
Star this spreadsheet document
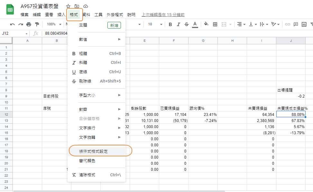coord(68,6)
